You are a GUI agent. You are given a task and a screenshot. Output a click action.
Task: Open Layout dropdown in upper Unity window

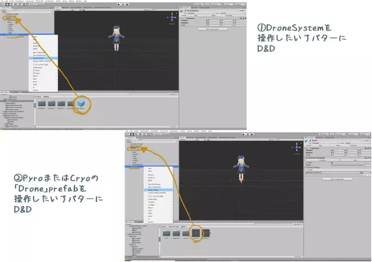click(240, 4)
